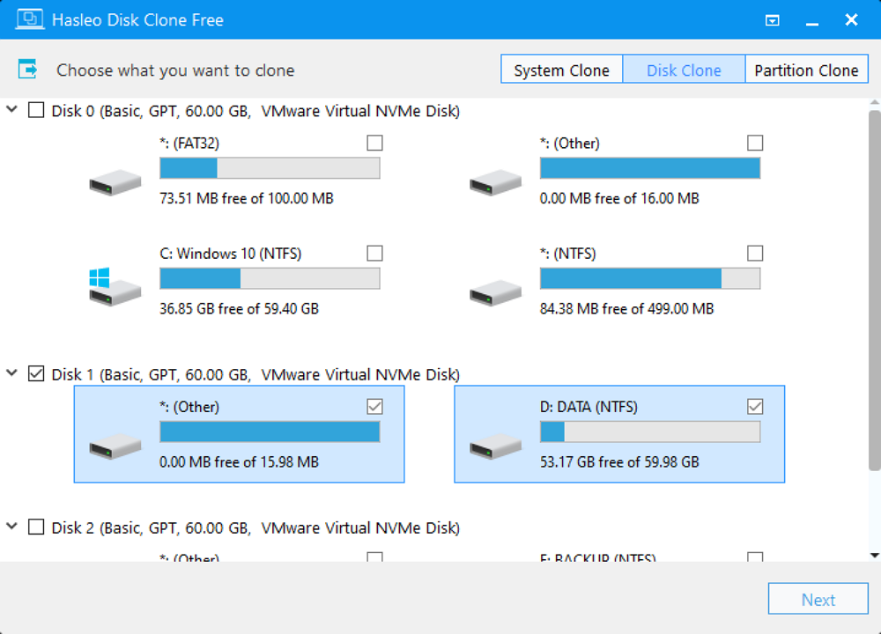Viewport: 881px width, 634px height.
Task: Click the FAT32 partition drive icon
Action: pyautogui.click(x=115, y=182)
